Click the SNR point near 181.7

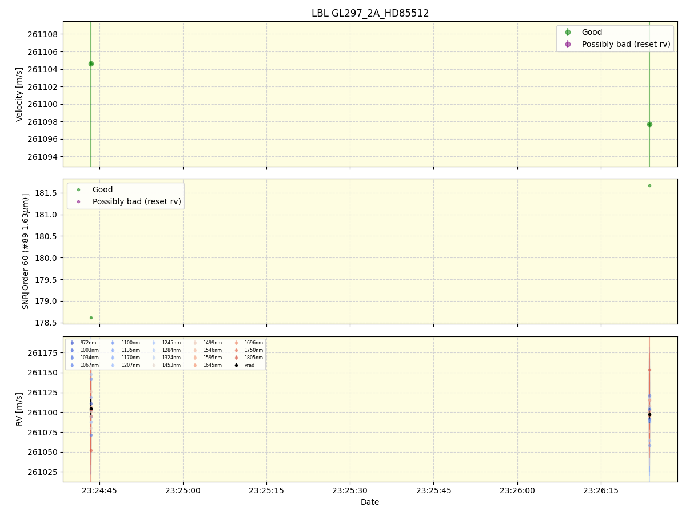pos(649,185)
